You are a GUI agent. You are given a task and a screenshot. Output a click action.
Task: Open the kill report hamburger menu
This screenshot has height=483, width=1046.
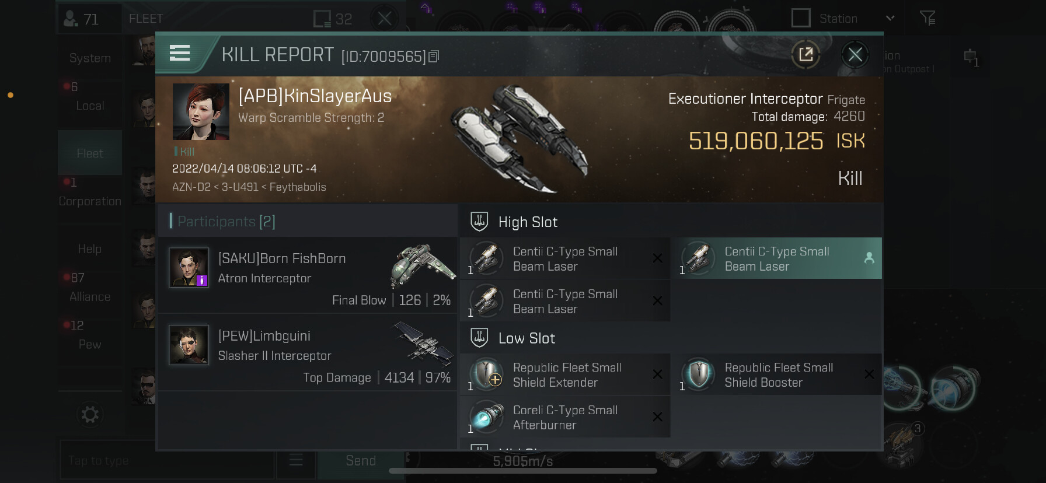tap(180, 54)
